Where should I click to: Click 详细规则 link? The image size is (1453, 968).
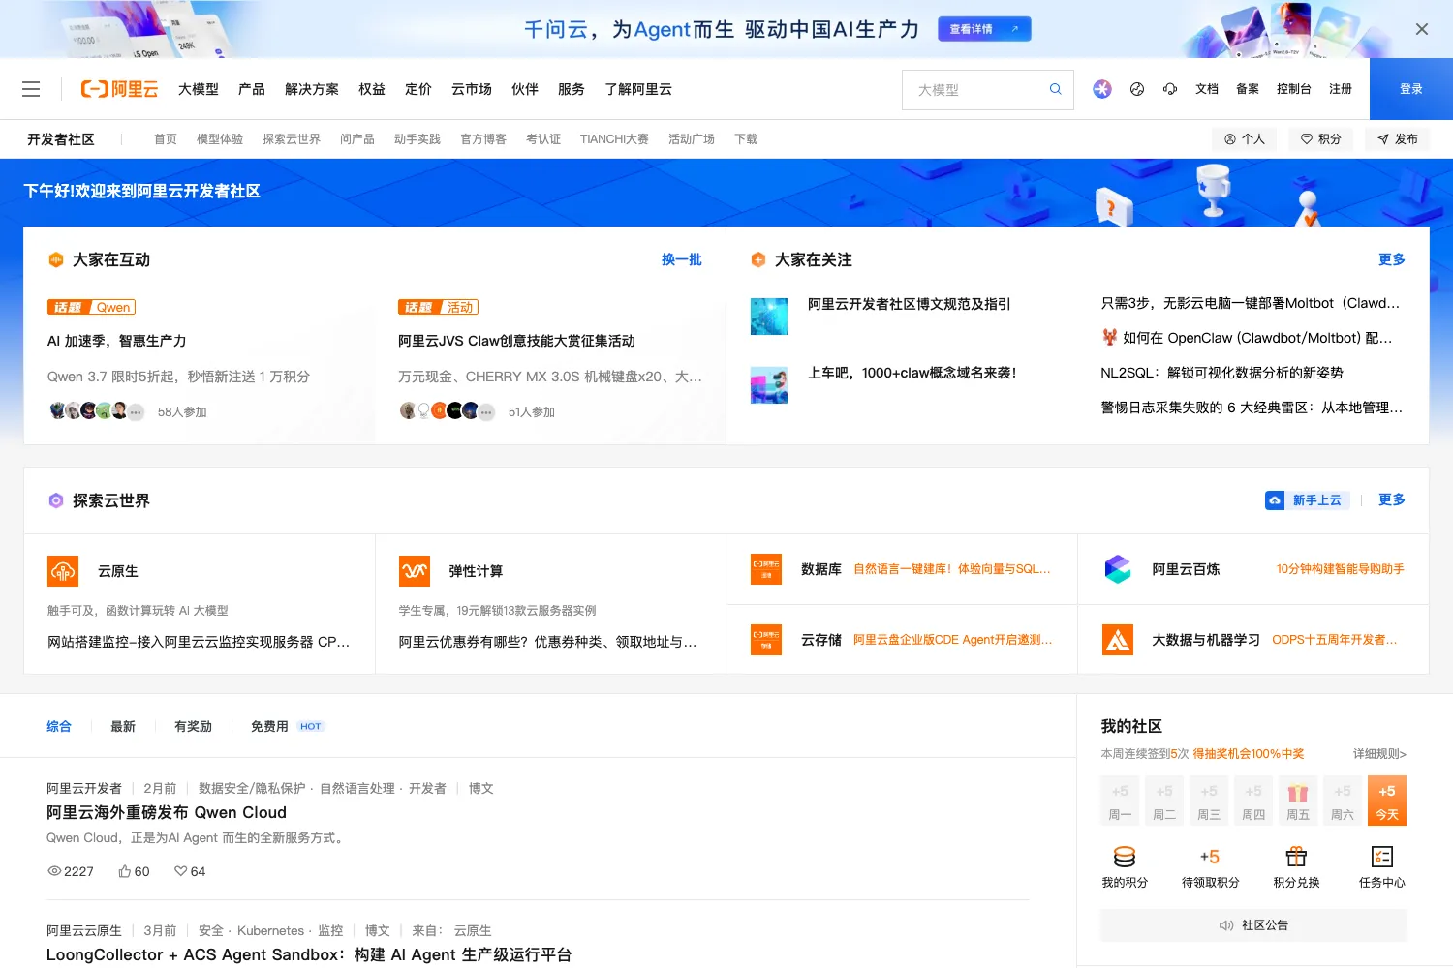coord(1379,754)
